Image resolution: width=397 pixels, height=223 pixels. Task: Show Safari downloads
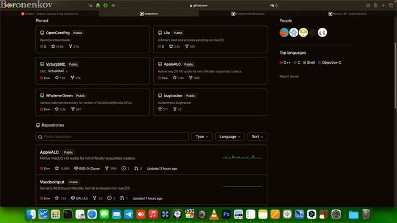coord(368,6)
